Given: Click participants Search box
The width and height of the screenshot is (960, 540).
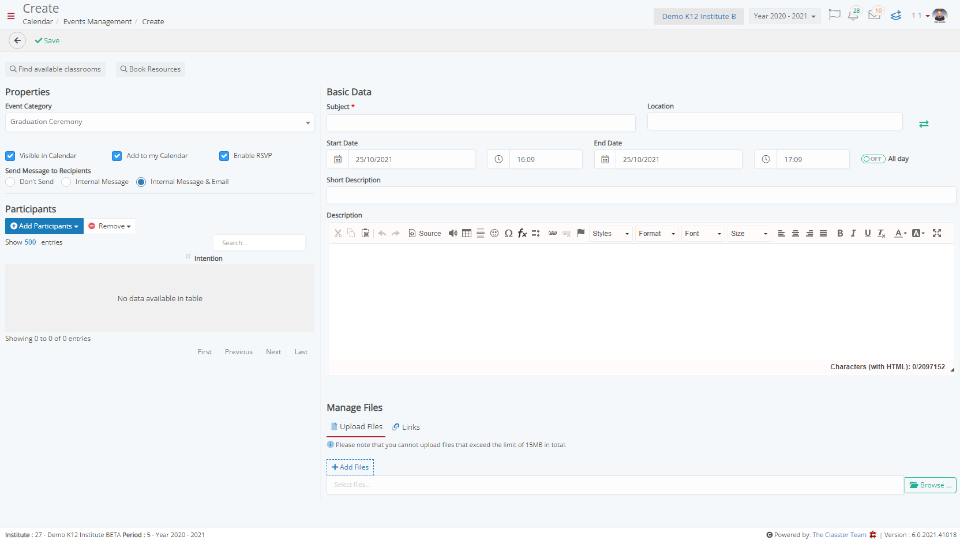Looking at the screenshot, I should [x=259, y=243].
